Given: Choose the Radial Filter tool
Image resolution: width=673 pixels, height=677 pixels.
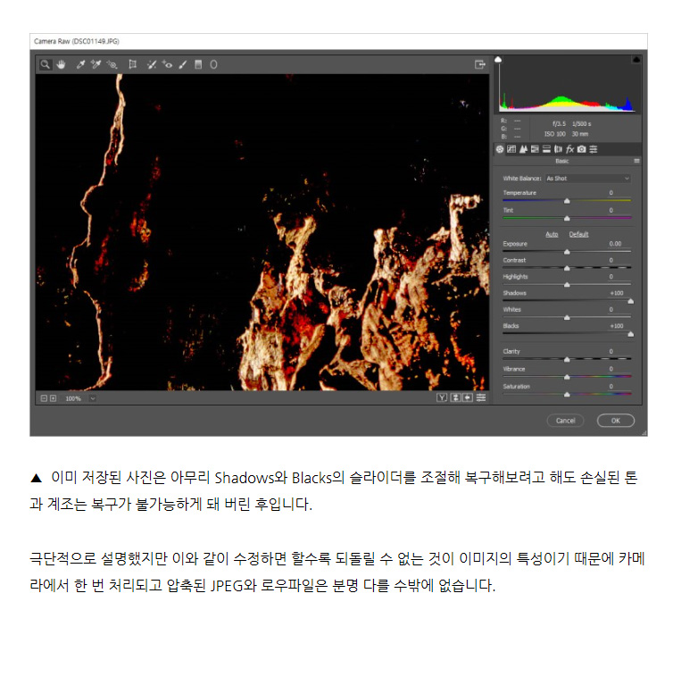Looking at the screenshot, I should 213,65.
